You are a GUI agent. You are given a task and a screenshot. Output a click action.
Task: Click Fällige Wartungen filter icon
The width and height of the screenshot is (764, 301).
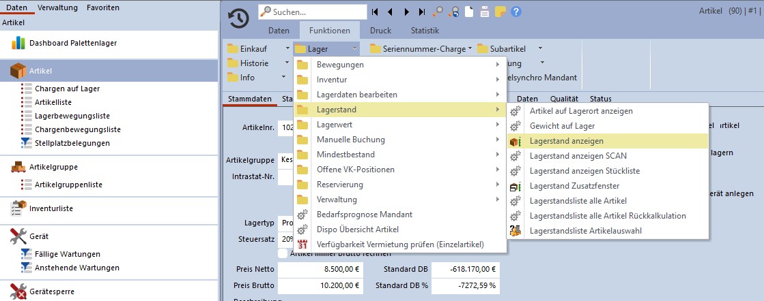(x=27, y=254)
